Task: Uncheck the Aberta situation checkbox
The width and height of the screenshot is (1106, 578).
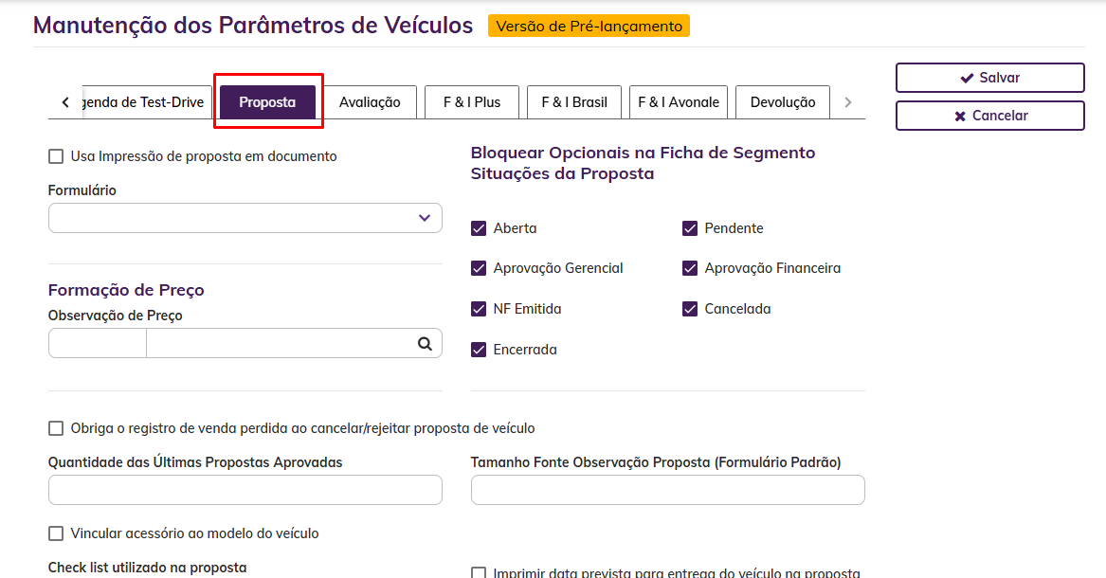Action: 479,228
